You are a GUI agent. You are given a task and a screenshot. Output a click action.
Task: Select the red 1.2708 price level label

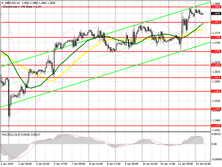[x=216, y=51]
